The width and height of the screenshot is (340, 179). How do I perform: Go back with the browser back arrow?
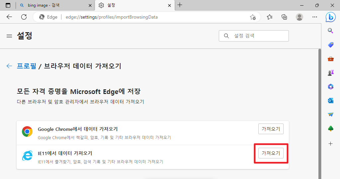(9, 17)
